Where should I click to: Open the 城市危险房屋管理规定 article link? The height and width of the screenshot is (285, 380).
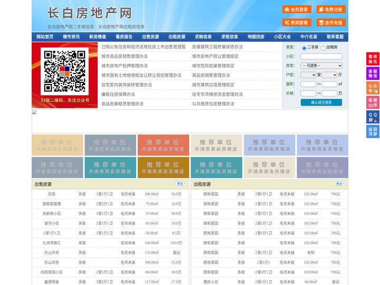click(x=213, y=66)
